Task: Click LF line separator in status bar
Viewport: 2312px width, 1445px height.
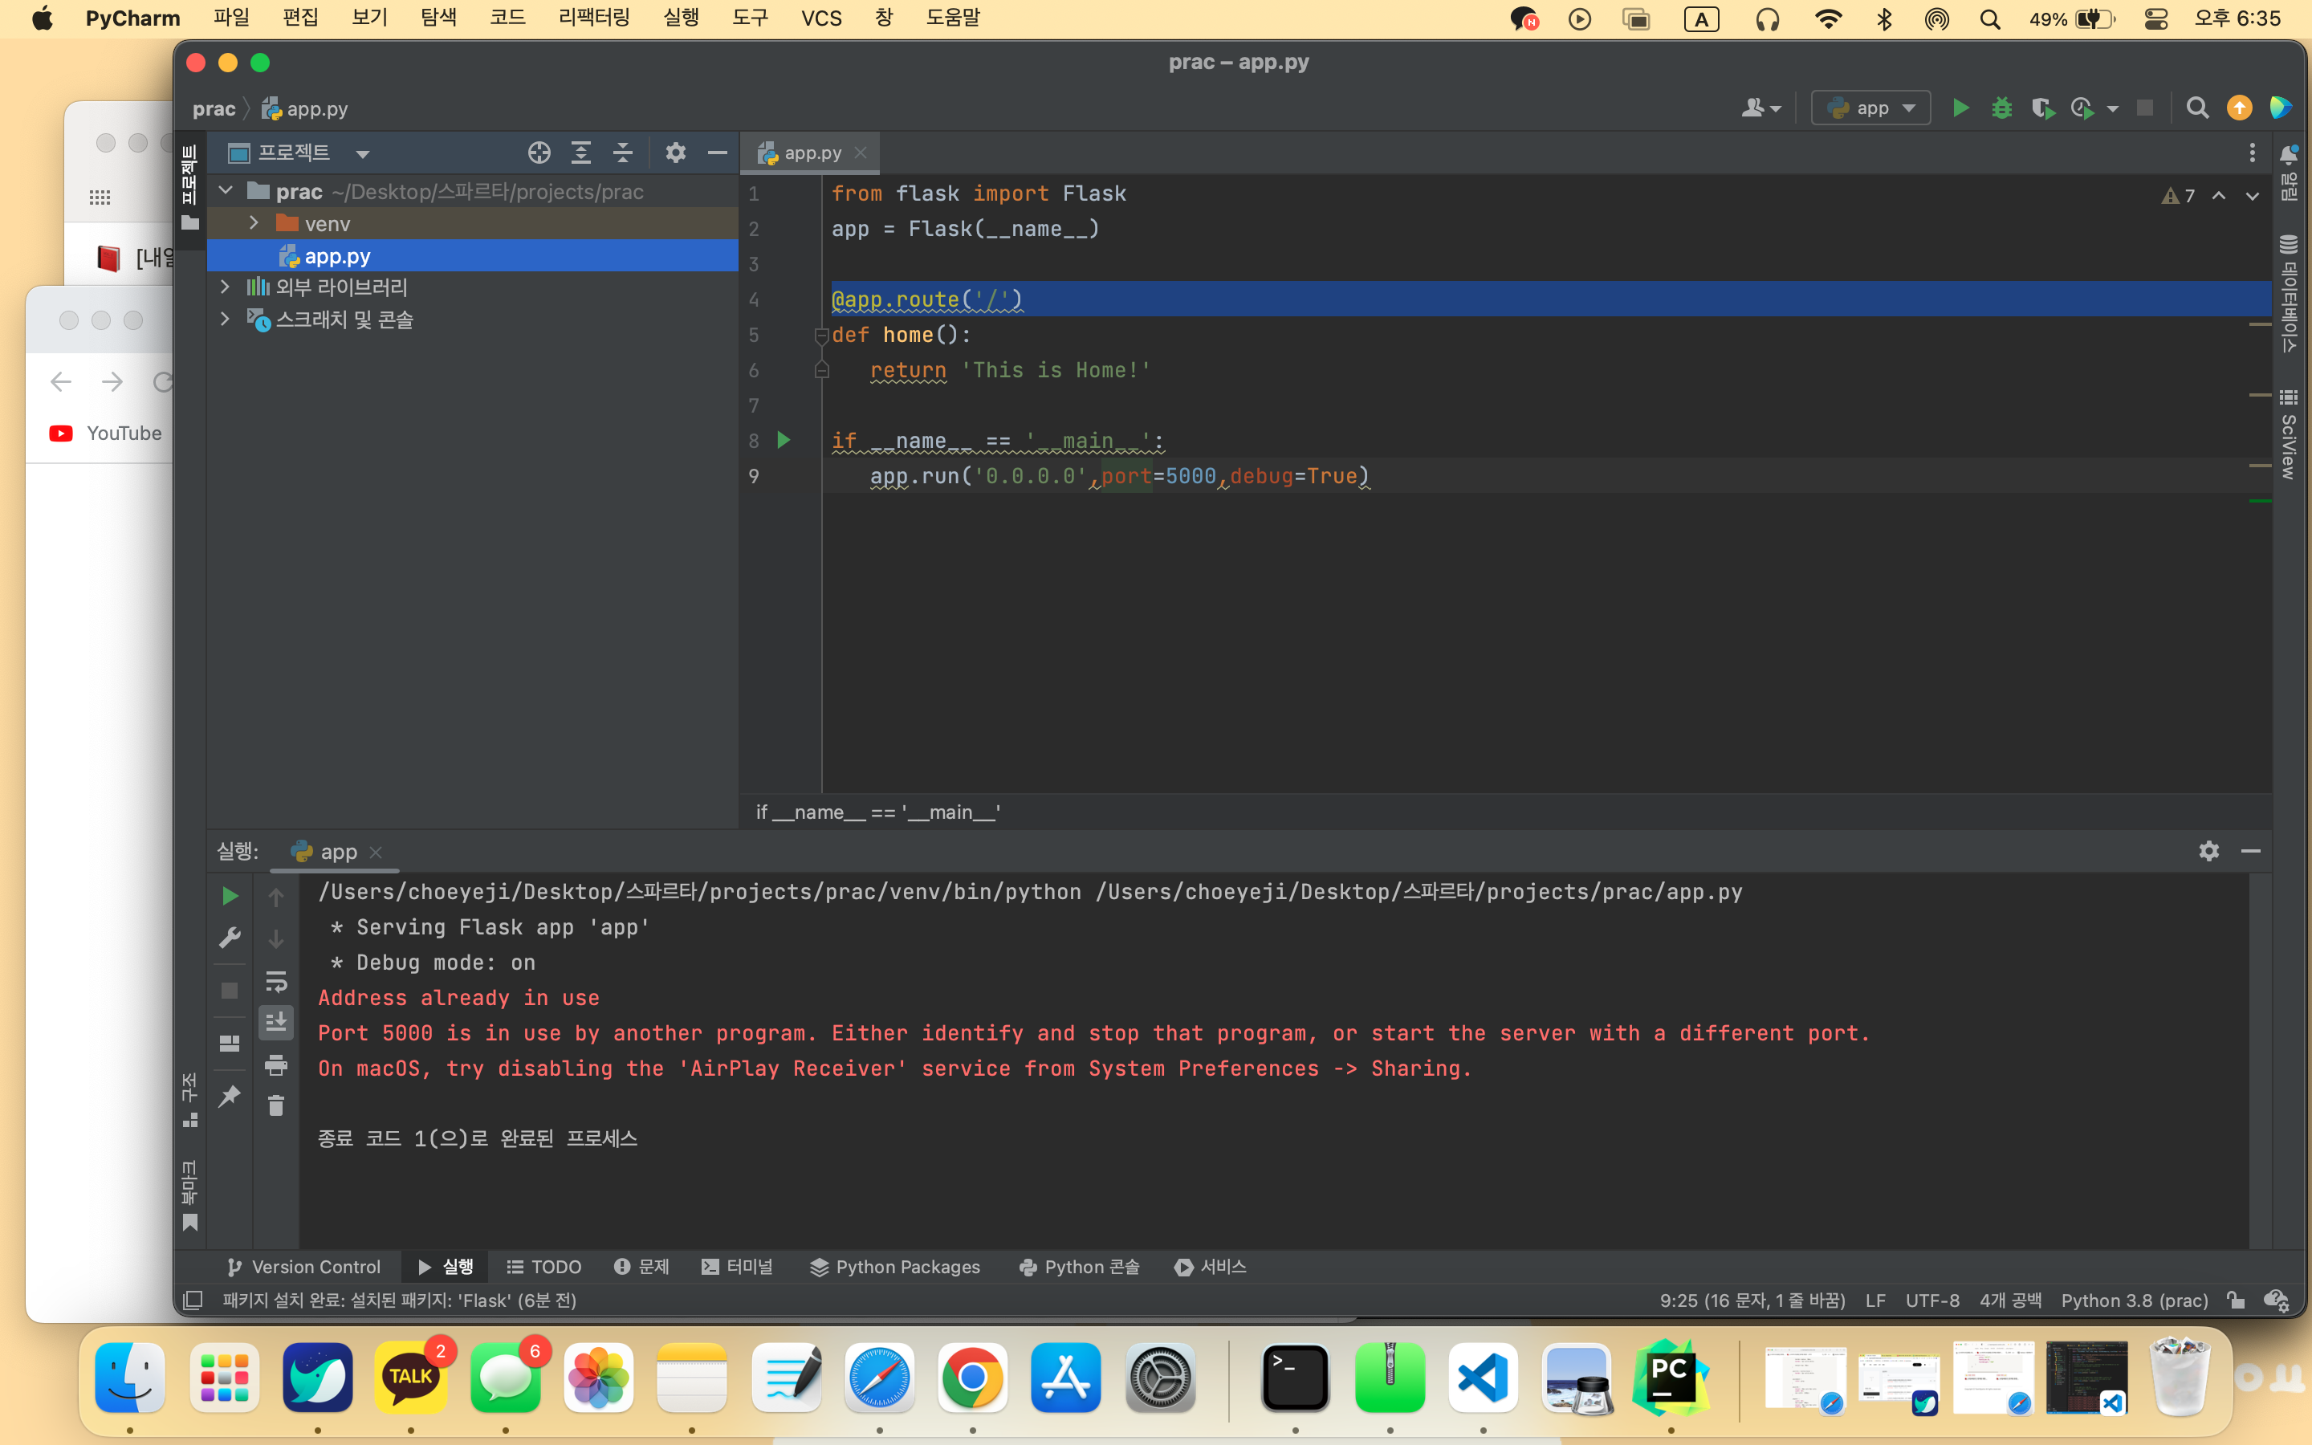Action: [x=1874, y=1300]
